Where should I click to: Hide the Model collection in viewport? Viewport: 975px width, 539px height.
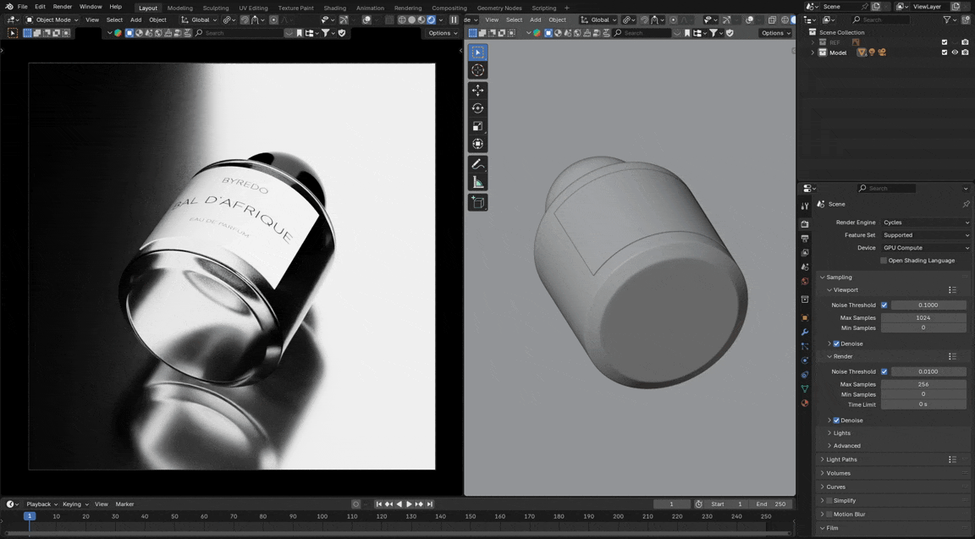(955, 52)
